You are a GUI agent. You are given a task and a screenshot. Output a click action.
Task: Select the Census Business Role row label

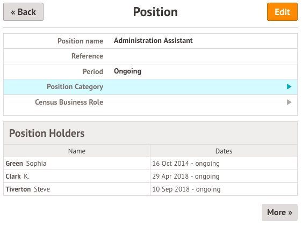69,102
